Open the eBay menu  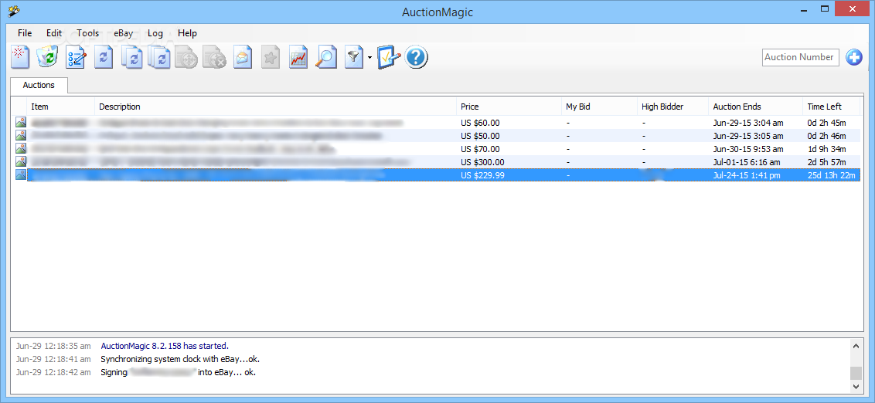[124, 33]
